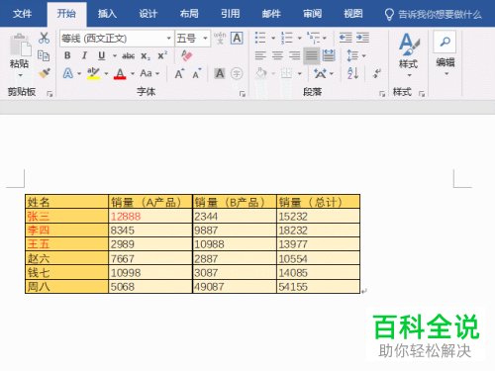
Task: Copy selection with the copy icon
Action: 44,55
